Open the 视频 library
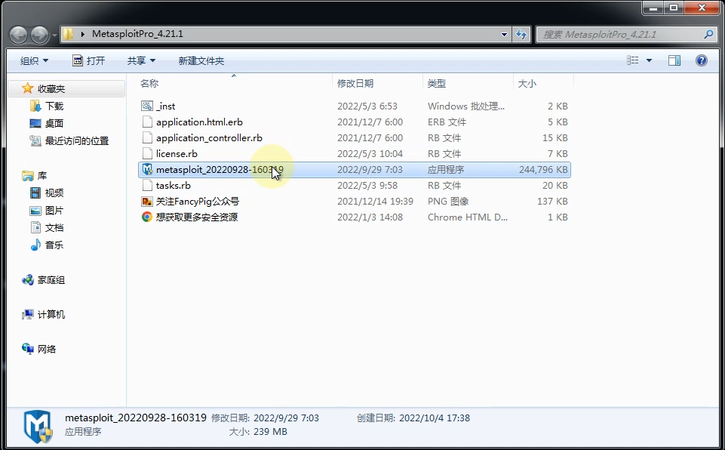 click(54, 193)
